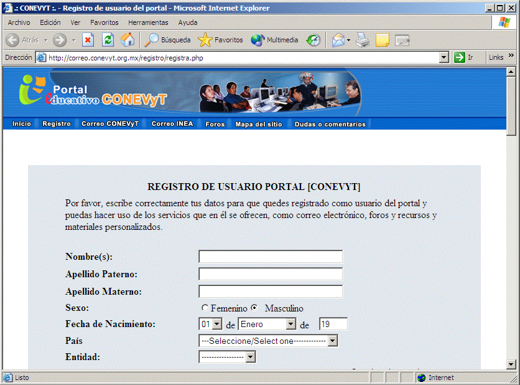Print the page with printer icon
The width and height of the screenshot is (520, 385).
[363, 40]
